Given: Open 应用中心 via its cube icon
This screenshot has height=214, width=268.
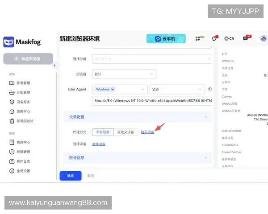Looking at the screenshot, I should point(12,111).
